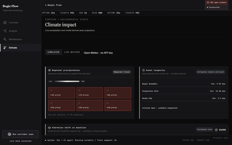
Task: Click the Brake Pad wear bar
Action: pyautogui.click(x=184, y=101)
